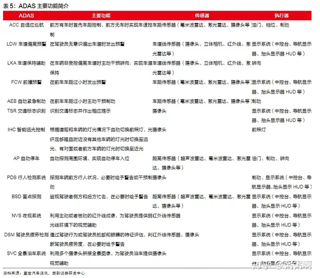Click the table title '表5: ADAS 主要功能简介'
Viewport: 320px width, 278px height.
[36, 6]
